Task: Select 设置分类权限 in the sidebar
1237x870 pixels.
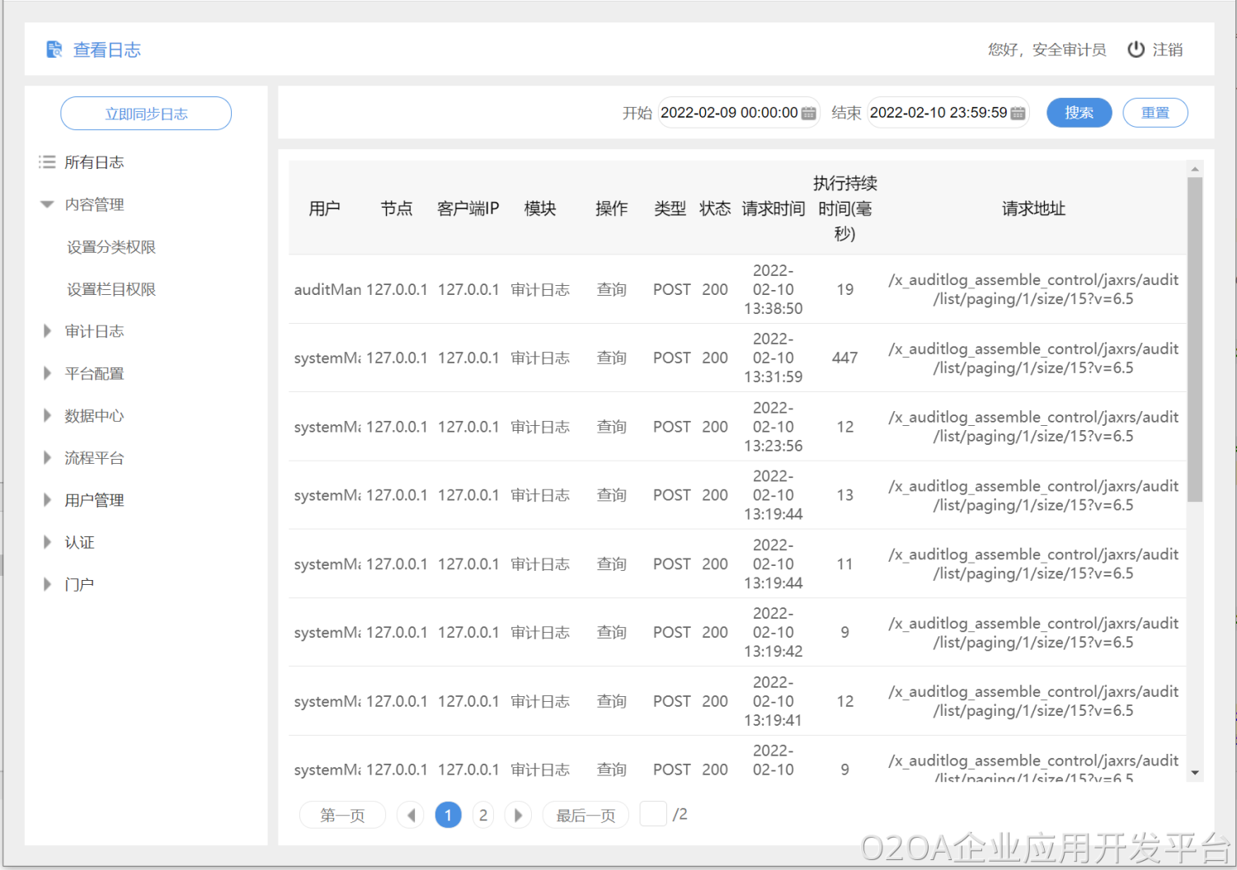Action: click(x=111, y=247)
